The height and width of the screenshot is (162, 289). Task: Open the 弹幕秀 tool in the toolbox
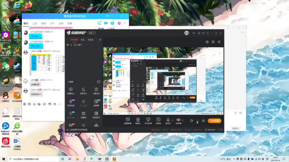coord(83,115)
